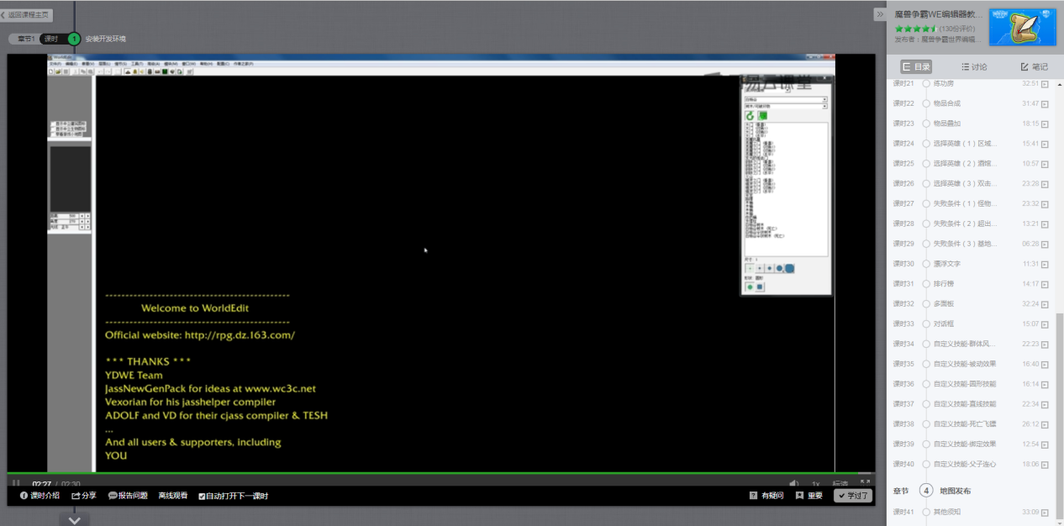The image size is (1064, 526).
Task: Open the course thumbnail image
Action: coord(1023,27)
